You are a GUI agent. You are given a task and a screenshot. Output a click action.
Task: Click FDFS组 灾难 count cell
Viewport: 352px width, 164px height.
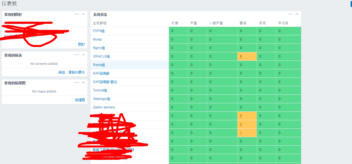(178, 31)
